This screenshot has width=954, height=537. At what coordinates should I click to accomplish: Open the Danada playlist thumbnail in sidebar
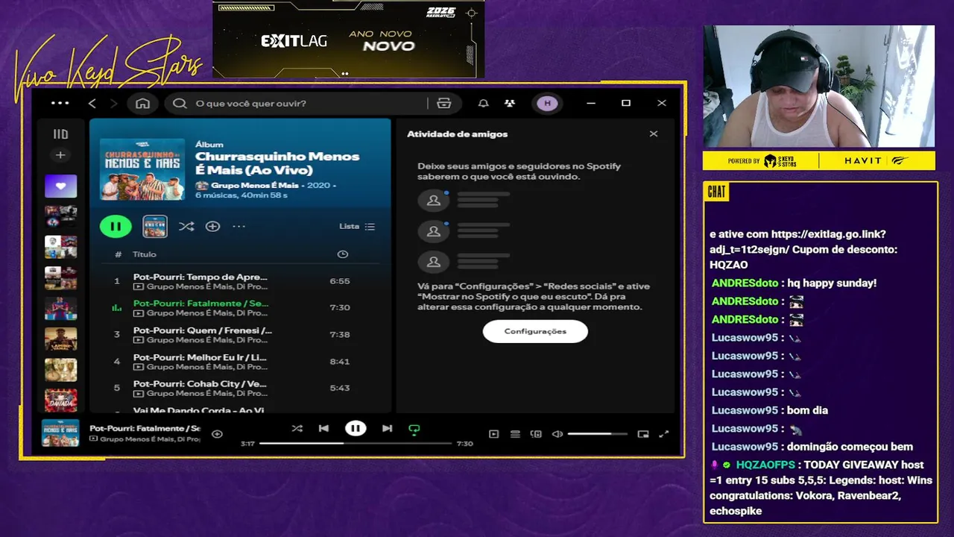(60, 401)
